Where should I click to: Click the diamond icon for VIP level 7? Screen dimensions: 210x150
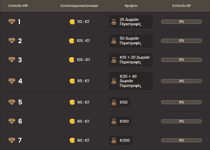click(12, 140)
